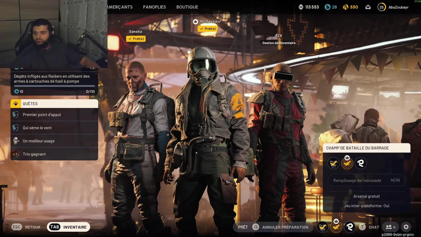Viewport: 421px width, 237px height.
Task: Click the Premier point d'appui quest giver icon
Action: pos(16,115)
